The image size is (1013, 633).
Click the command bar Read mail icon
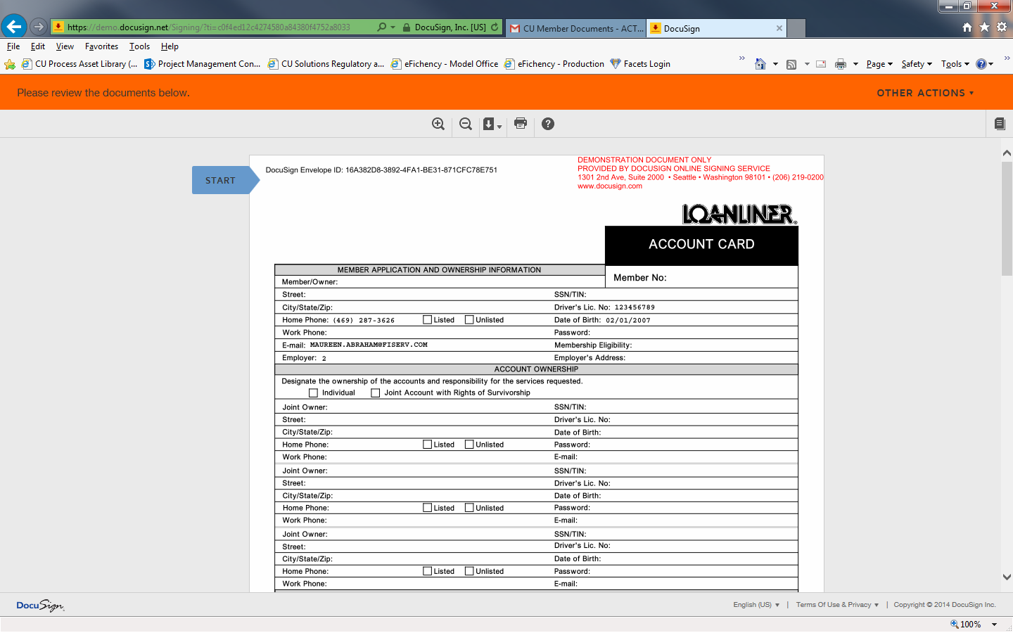[821, 64]
